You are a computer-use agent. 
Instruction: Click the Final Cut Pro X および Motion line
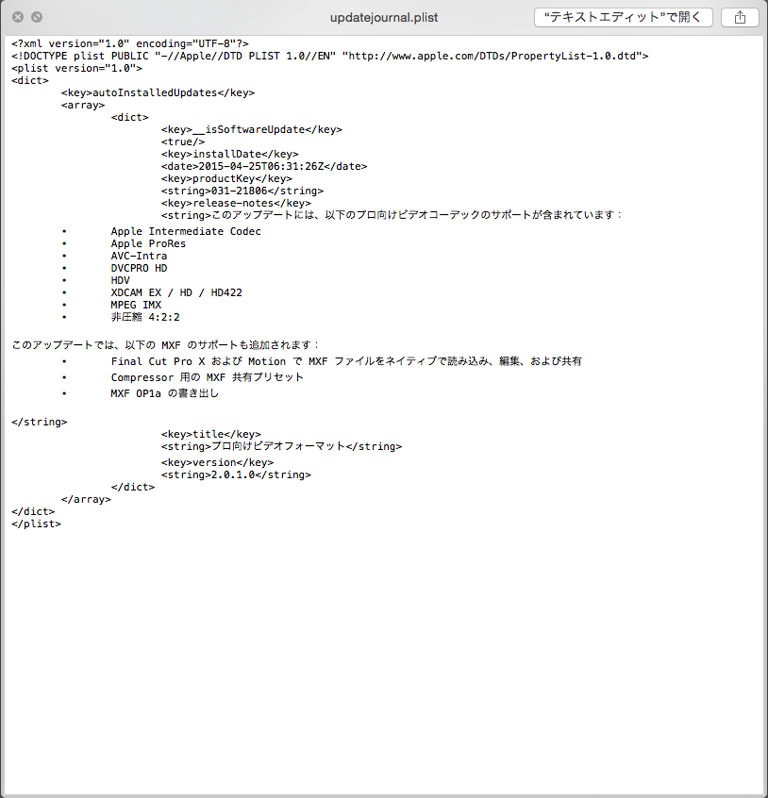(x=346, y=361)
